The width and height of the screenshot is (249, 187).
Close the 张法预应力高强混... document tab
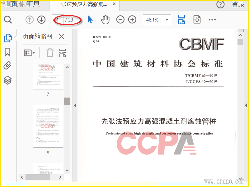point(114,4)
